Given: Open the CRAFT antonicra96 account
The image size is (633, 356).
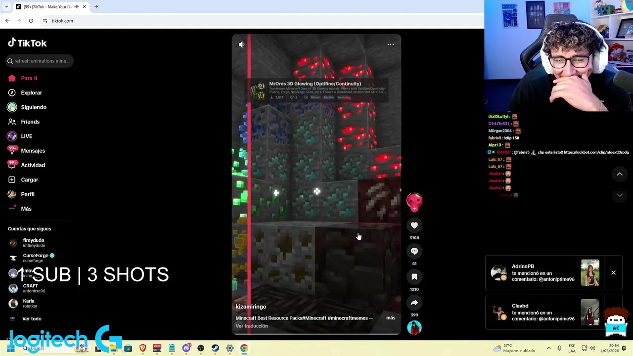Looking at the screenshot, I should pyautogui.click(x=28, y=288).
